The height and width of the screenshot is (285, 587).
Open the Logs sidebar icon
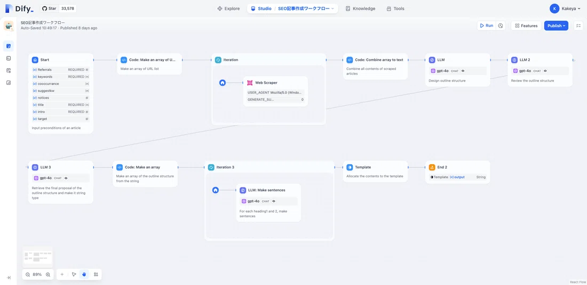(9, 71)
